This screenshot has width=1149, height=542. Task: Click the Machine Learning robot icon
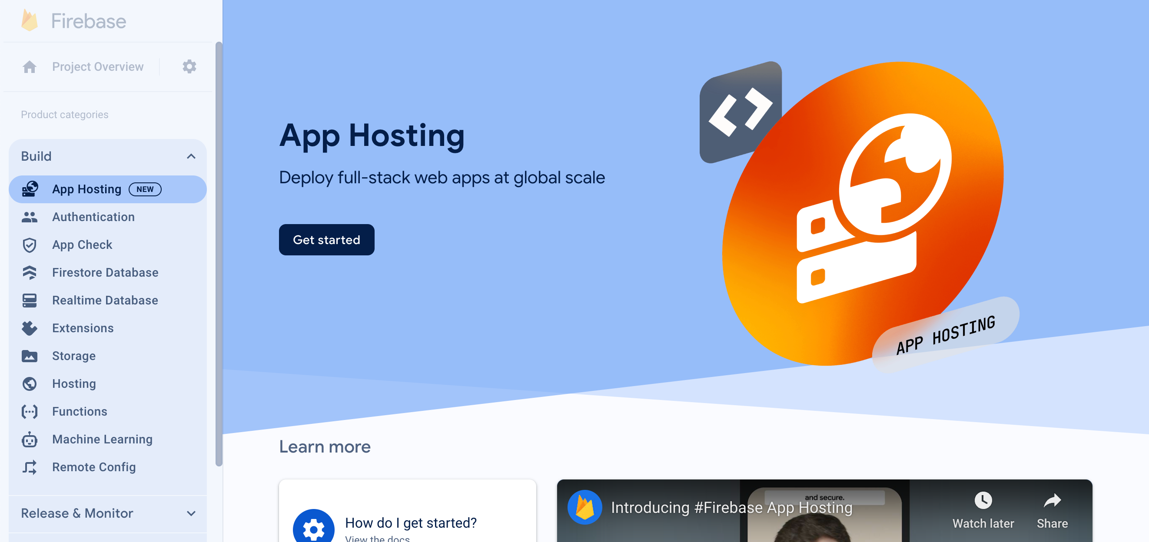[31, 440]
